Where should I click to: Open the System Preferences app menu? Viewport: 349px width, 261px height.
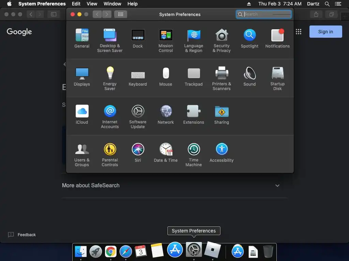coord(42,4)
